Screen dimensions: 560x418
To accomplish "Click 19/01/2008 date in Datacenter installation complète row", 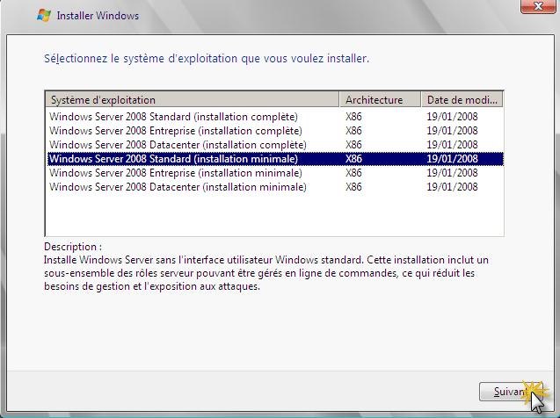I will click(x=452, y=145).
